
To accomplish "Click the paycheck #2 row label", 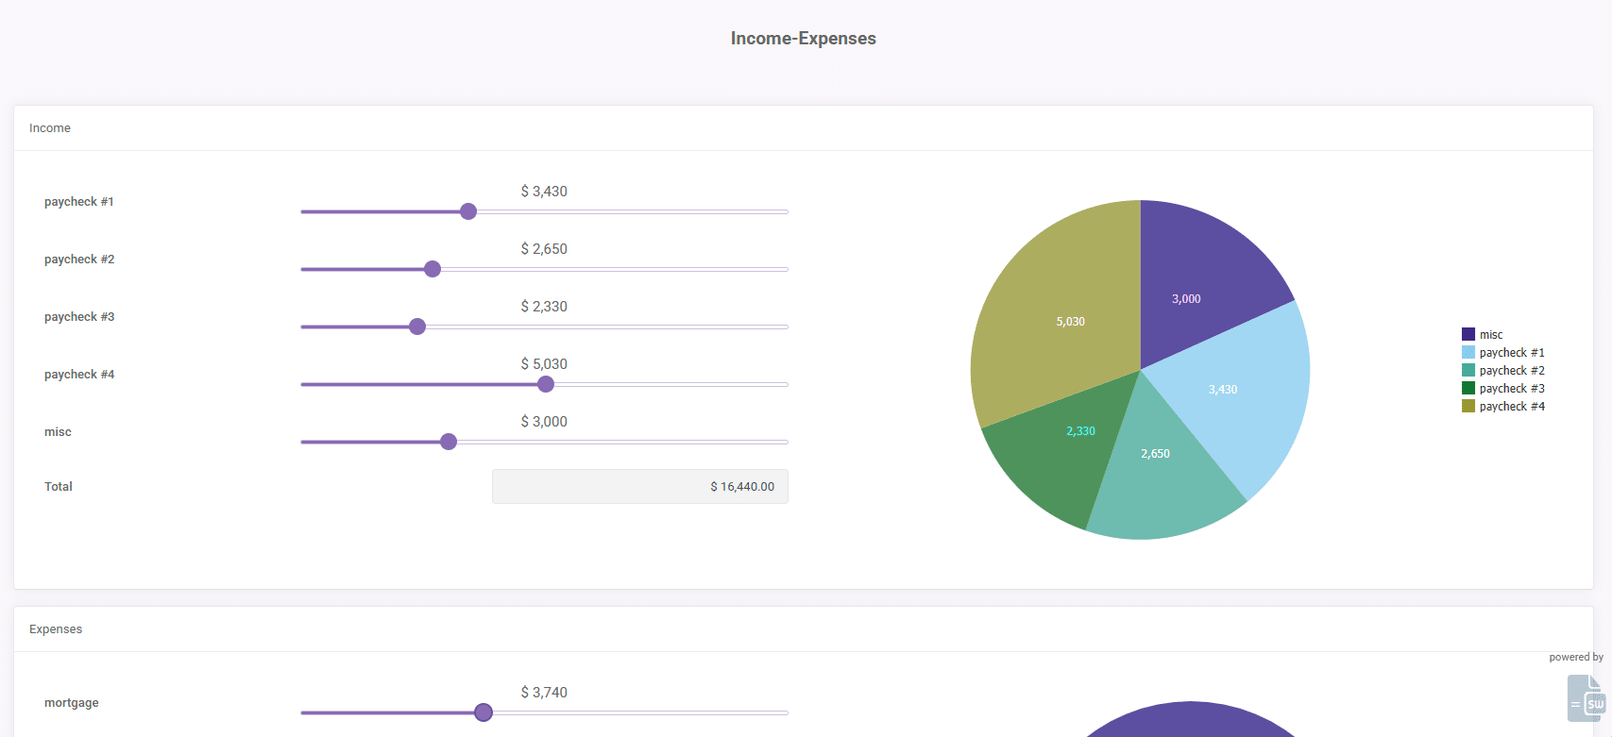I will 79,260.
